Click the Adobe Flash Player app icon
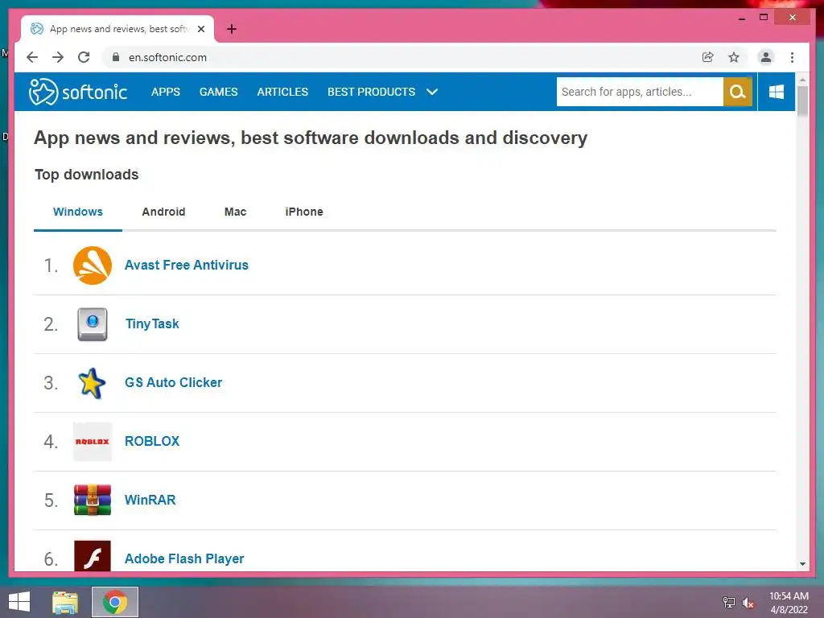 coord(93,556)
